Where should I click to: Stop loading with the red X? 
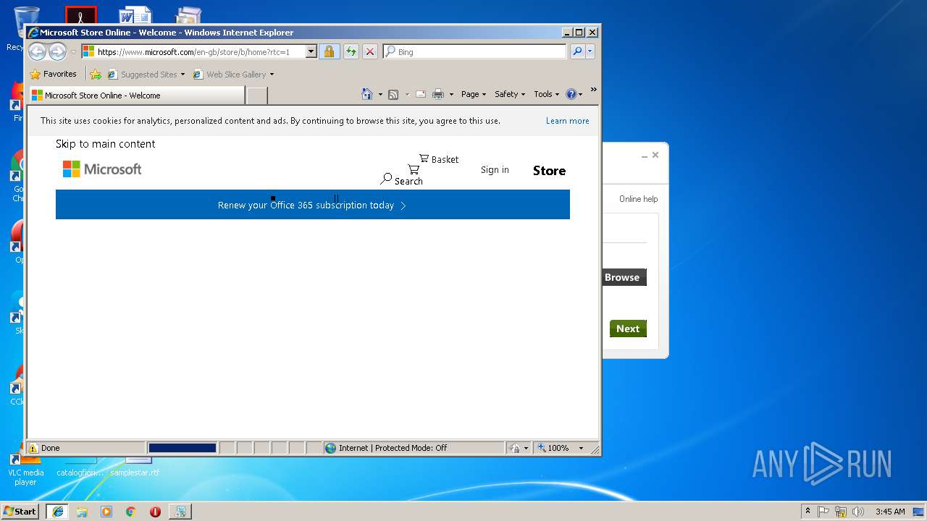point(369,51)
